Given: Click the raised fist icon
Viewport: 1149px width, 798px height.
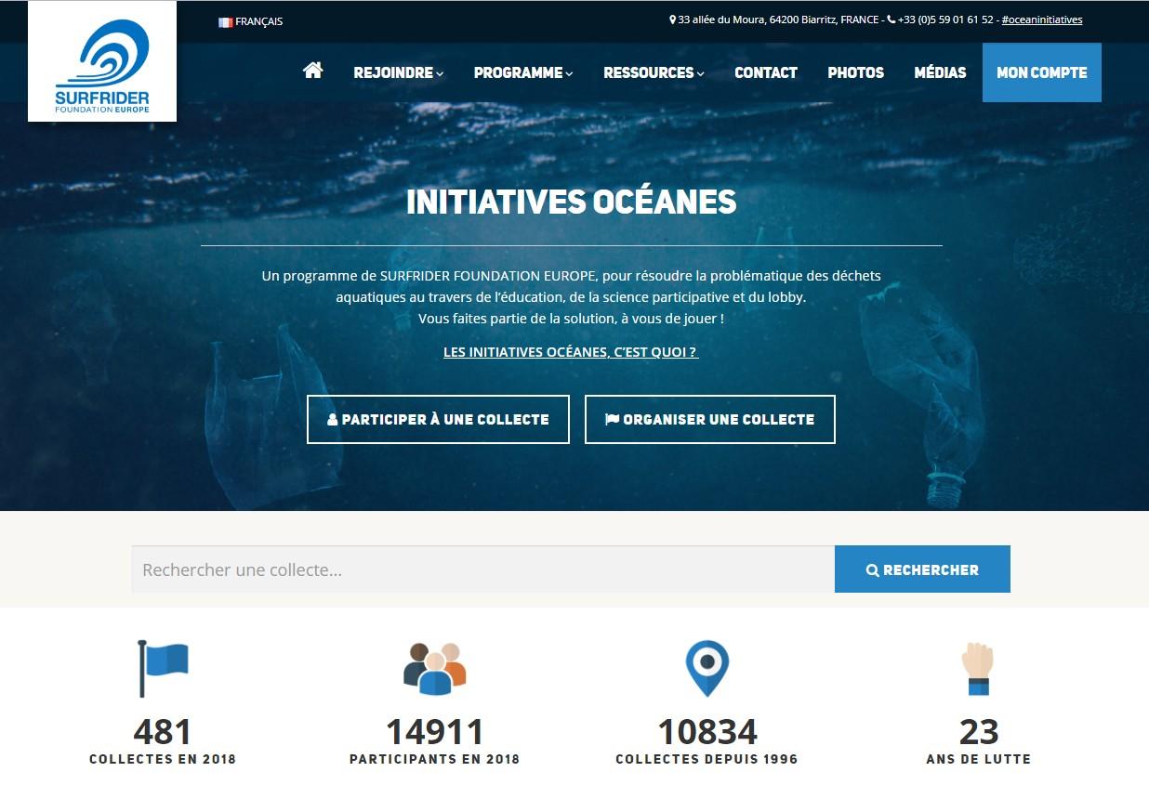Looking at the screenshot, I should pyautogui.click(x=978, y=669).
